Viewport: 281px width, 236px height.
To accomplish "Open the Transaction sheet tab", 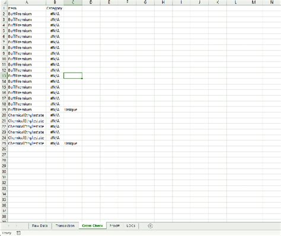I will [x=65, y=226].
